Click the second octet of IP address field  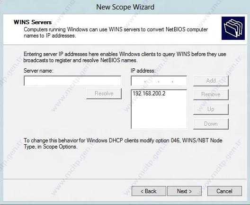tap(152, 81)
